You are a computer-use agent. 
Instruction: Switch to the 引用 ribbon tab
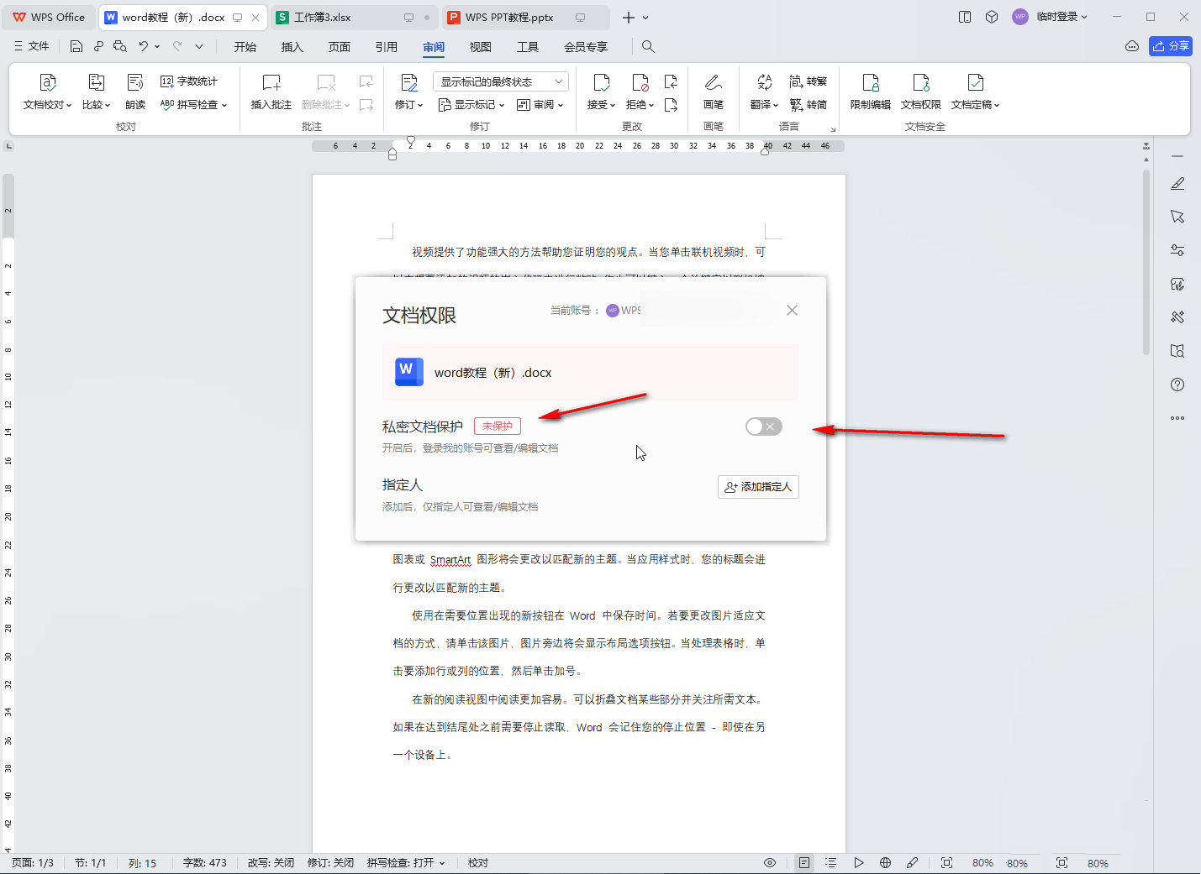click(387, 47)
